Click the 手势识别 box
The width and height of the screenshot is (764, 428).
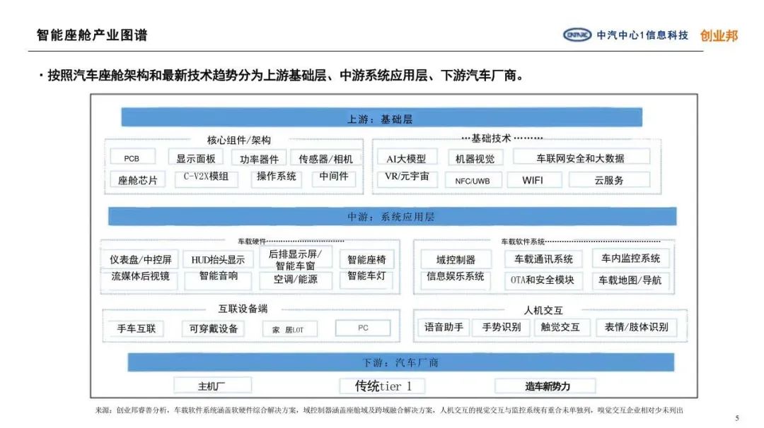502,327
